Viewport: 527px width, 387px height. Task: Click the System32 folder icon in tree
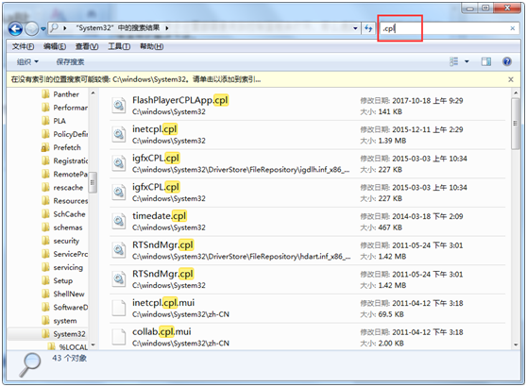point(45,334)
